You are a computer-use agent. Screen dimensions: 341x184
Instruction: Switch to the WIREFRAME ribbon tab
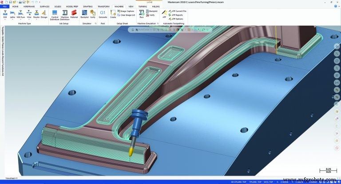tap(29, 7)
